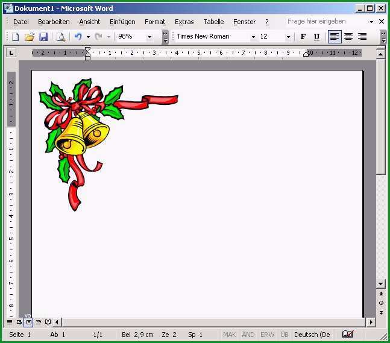Click the Deutsch language indicator
Viewport: 390px width, 343px height.
tap(312, 335)
